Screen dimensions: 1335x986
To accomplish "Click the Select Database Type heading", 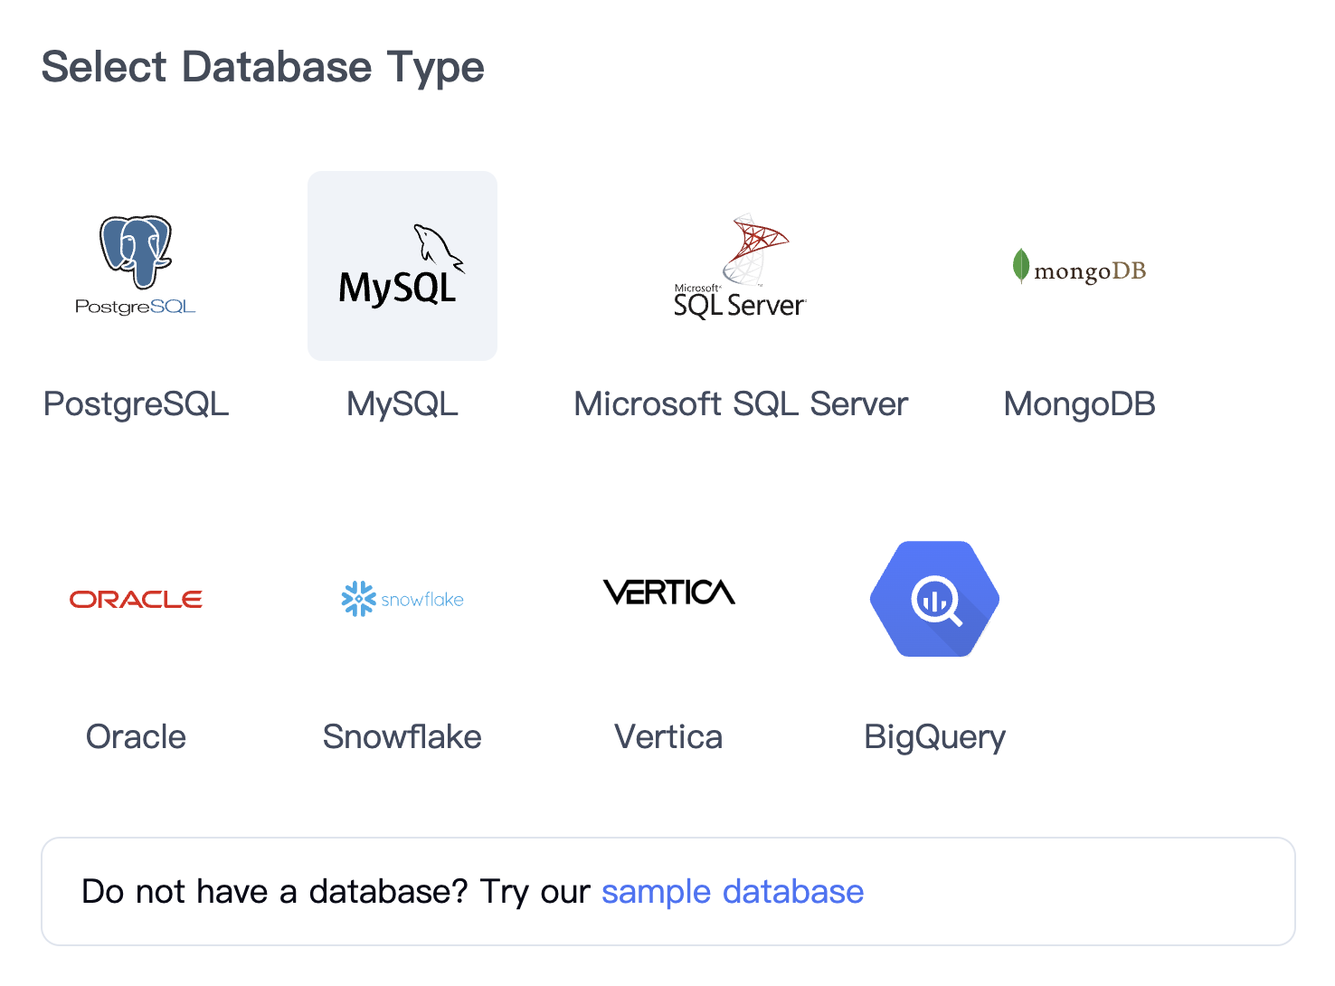I will 262,68.
